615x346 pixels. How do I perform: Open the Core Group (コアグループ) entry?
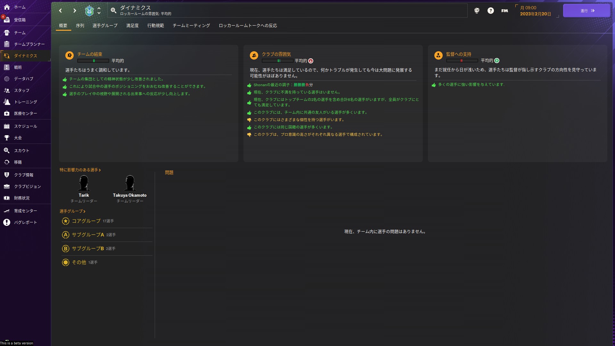tap(86, 221)
